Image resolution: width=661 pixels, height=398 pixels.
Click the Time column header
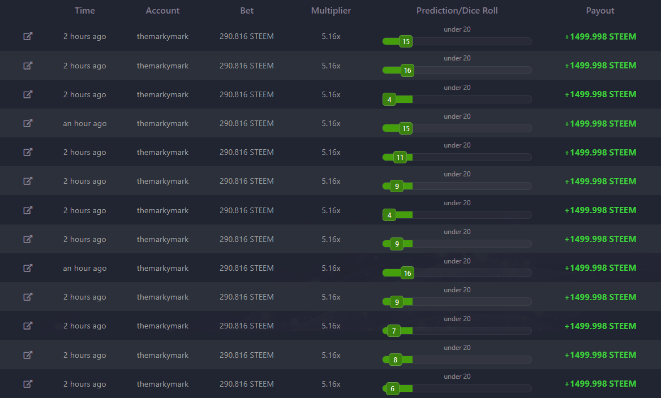[x=85, y=11]
